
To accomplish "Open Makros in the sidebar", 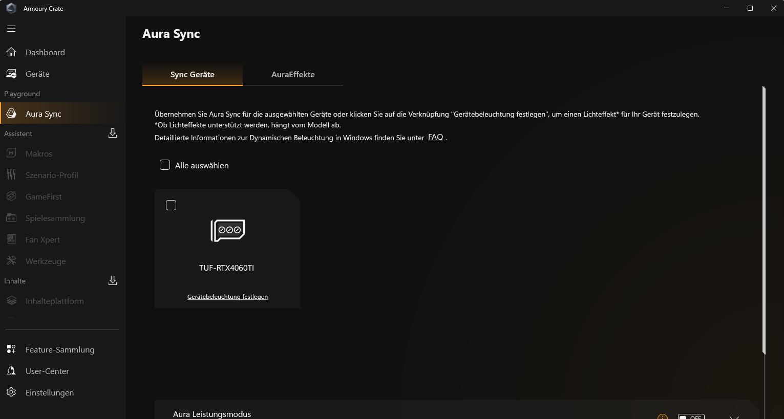I will click(x=63, y=153).
